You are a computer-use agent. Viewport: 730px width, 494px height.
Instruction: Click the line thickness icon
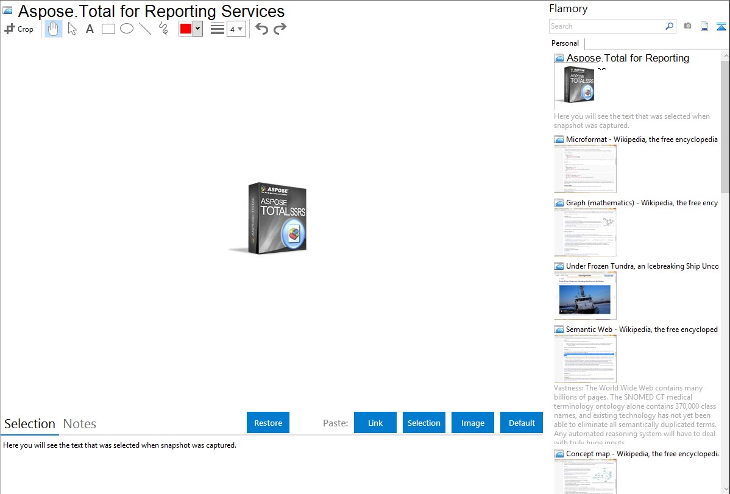(218, 29)
